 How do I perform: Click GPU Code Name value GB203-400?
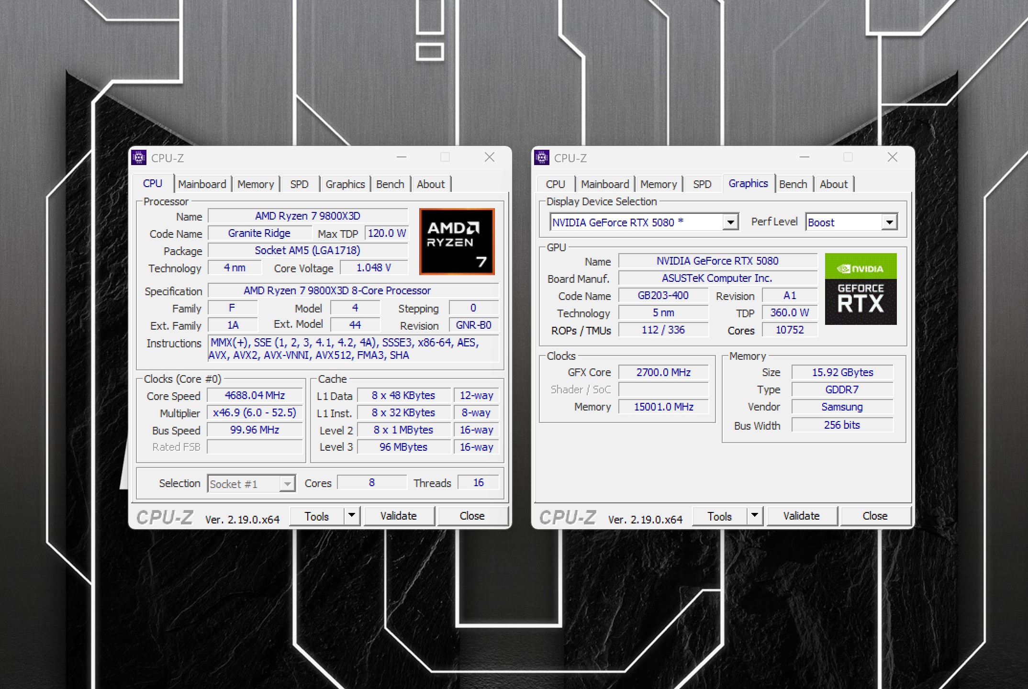[x=663, y=296]
